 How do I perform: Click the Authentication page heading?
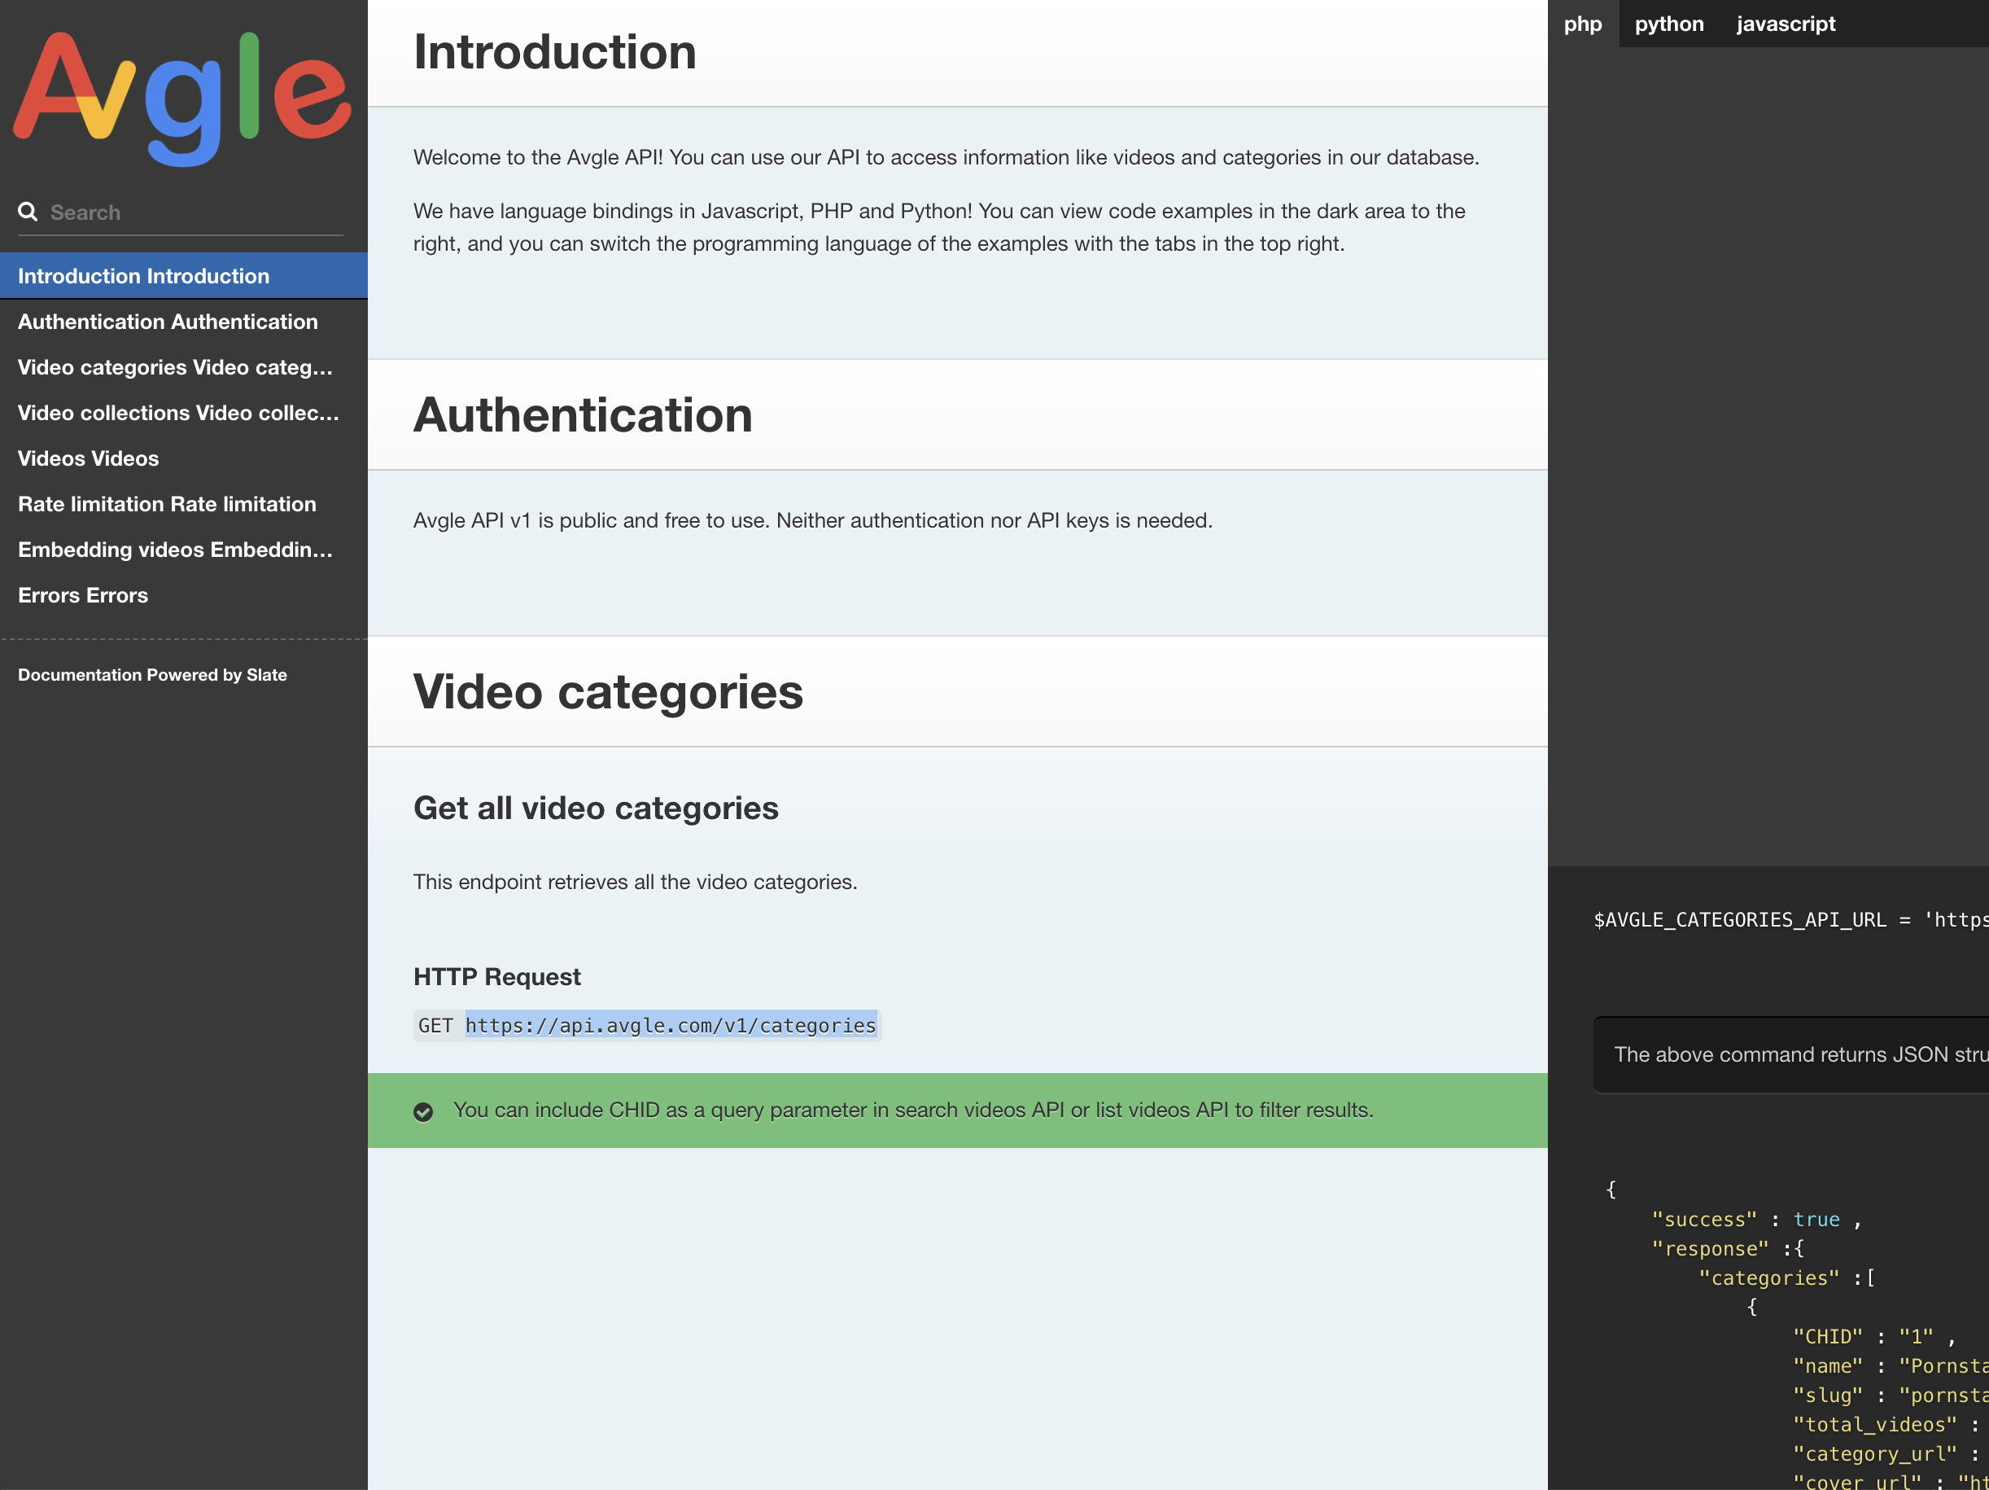click(583, 416)
